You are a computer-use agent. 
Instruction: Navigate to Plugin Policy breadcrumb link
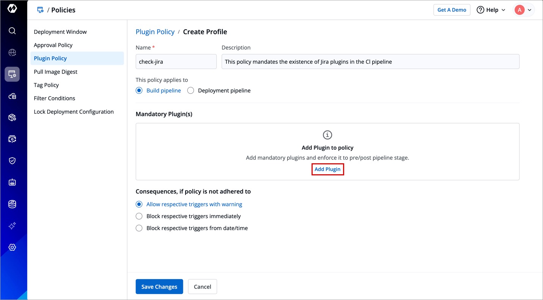tap(155, 32)
